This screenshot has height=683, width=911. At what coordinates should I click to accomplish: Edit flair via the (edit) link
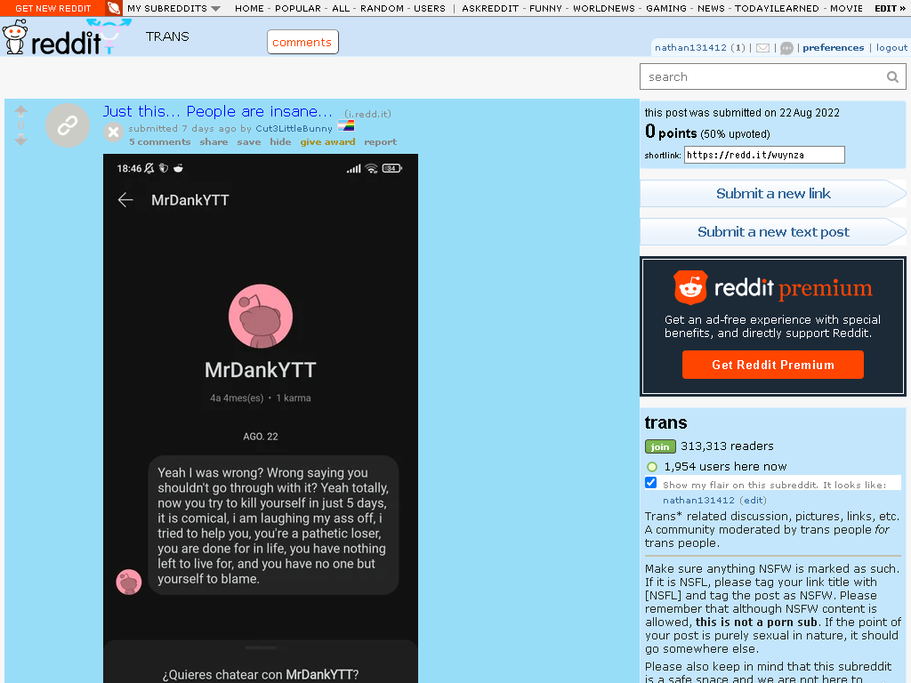coord(753,500)
